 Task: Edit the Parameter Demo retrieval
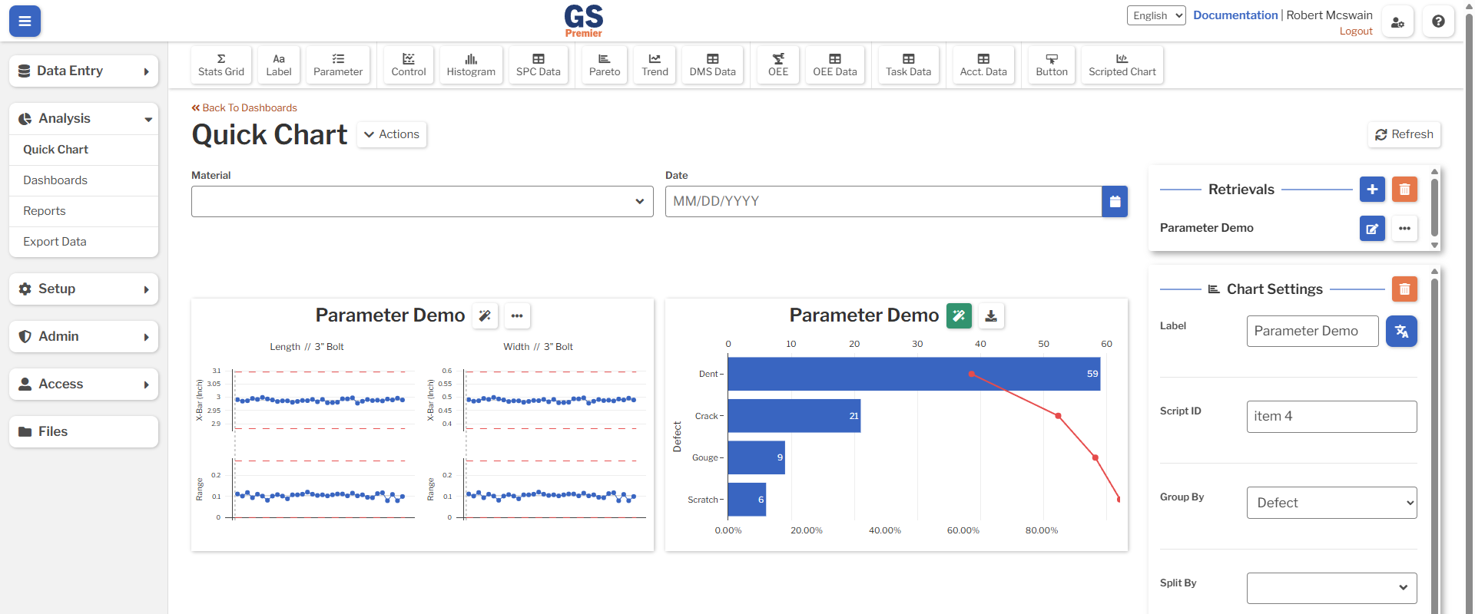[1372, 229]
